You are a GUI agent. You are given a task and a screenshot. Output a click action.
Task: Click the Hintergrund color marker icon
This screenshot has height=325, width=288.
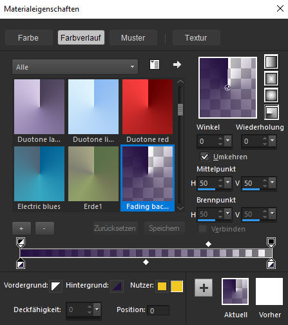[117, 286]
